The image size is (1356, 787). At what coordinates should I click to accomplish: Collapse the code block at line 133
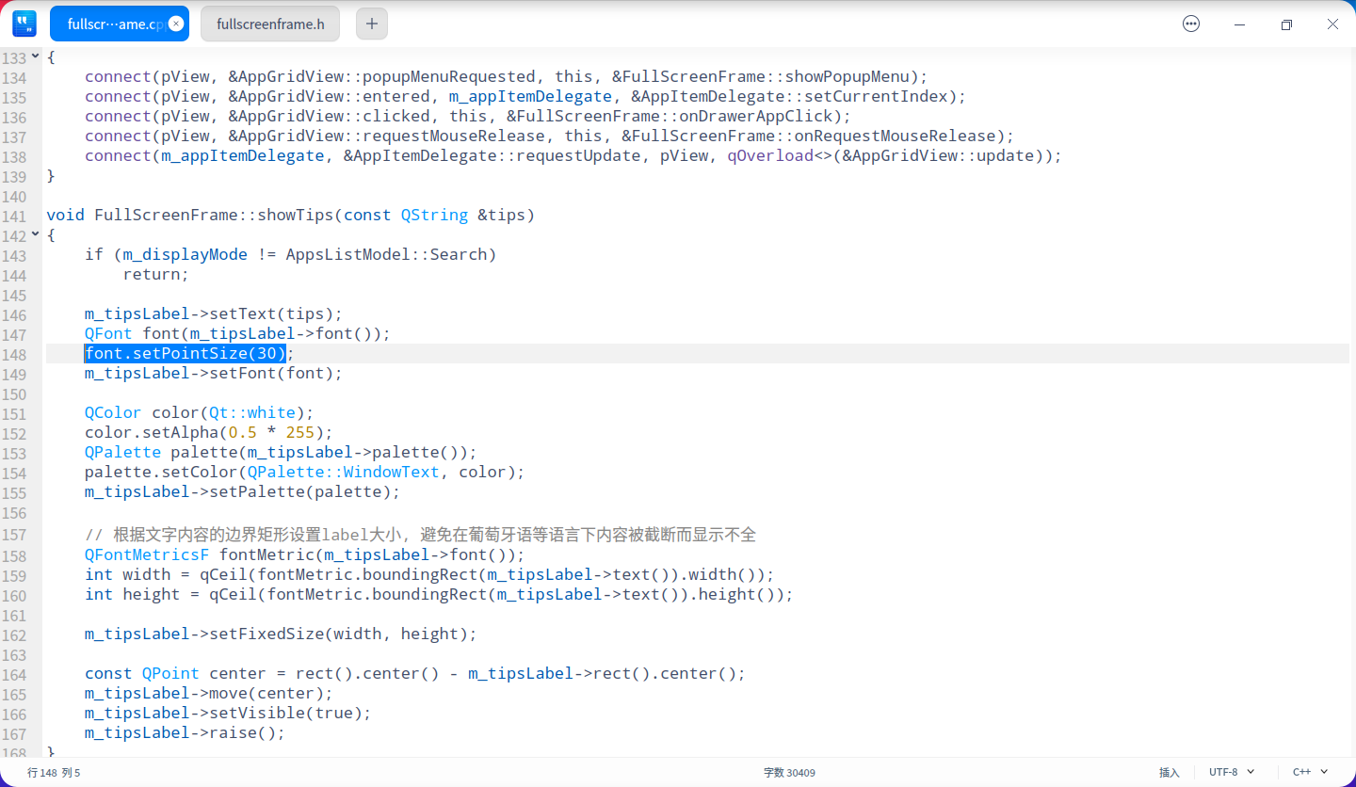pyautogui.click(x=36, y=56)
